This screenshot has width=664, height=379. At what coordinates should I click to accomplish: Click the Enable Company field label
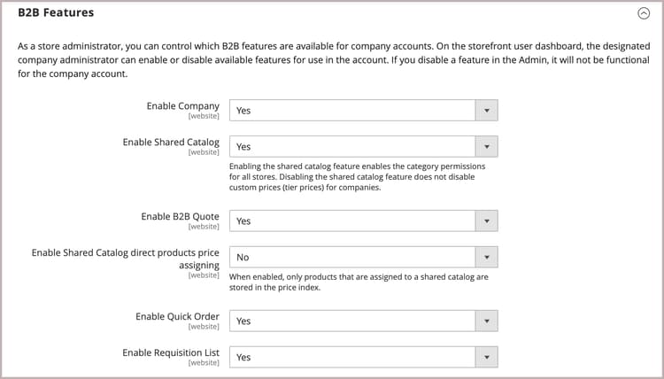pos(182,106)
